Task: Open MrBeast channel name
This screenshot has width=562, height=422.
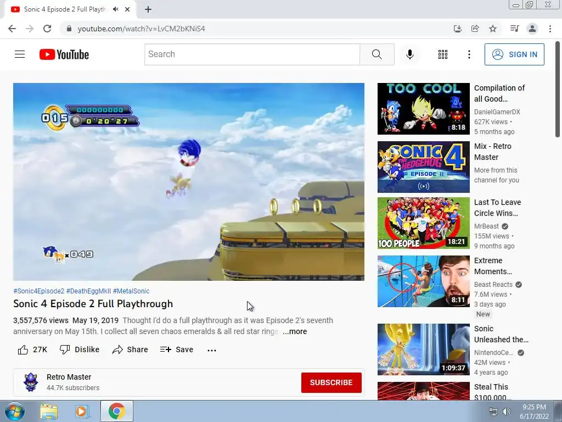Action: [x=486, y=226]
